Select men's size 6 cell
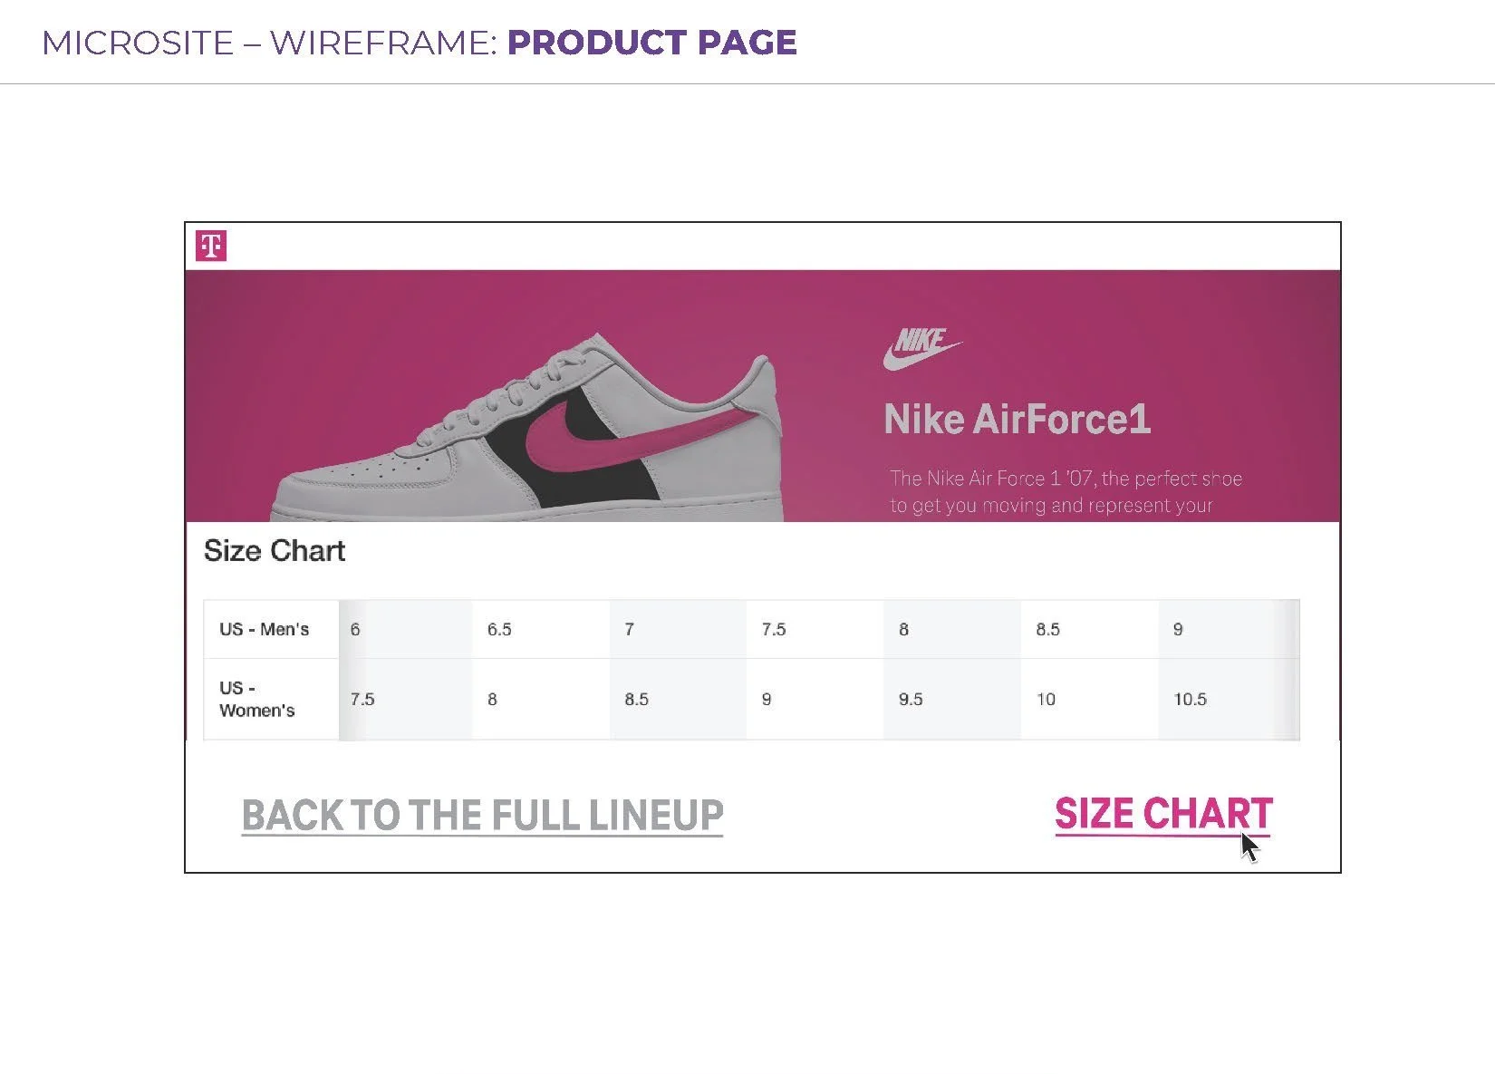 (405, 629)
